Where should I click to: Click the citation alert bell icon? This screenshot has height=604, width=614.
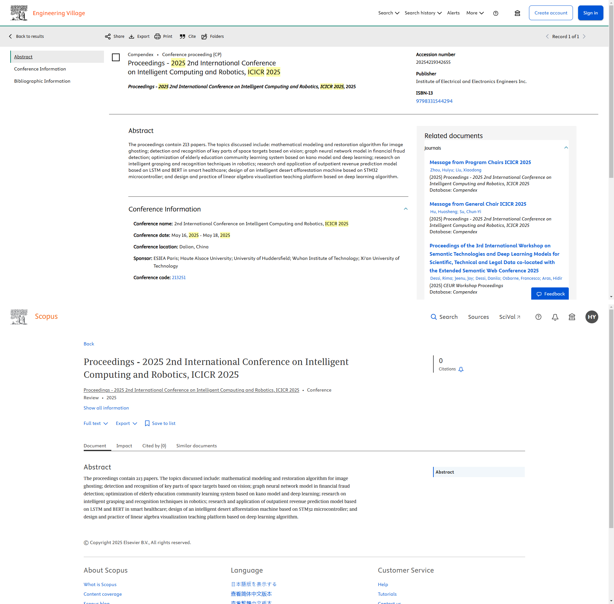coord(461,369)
